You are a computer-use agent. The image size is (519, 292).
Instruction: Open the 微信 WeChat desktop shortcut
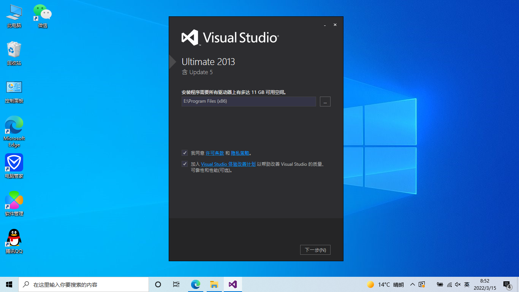pyautogui.click(x=43, y=16)
